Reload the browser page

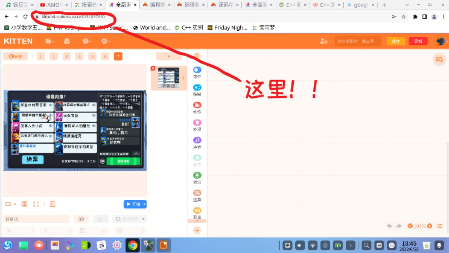pos(25,17)
